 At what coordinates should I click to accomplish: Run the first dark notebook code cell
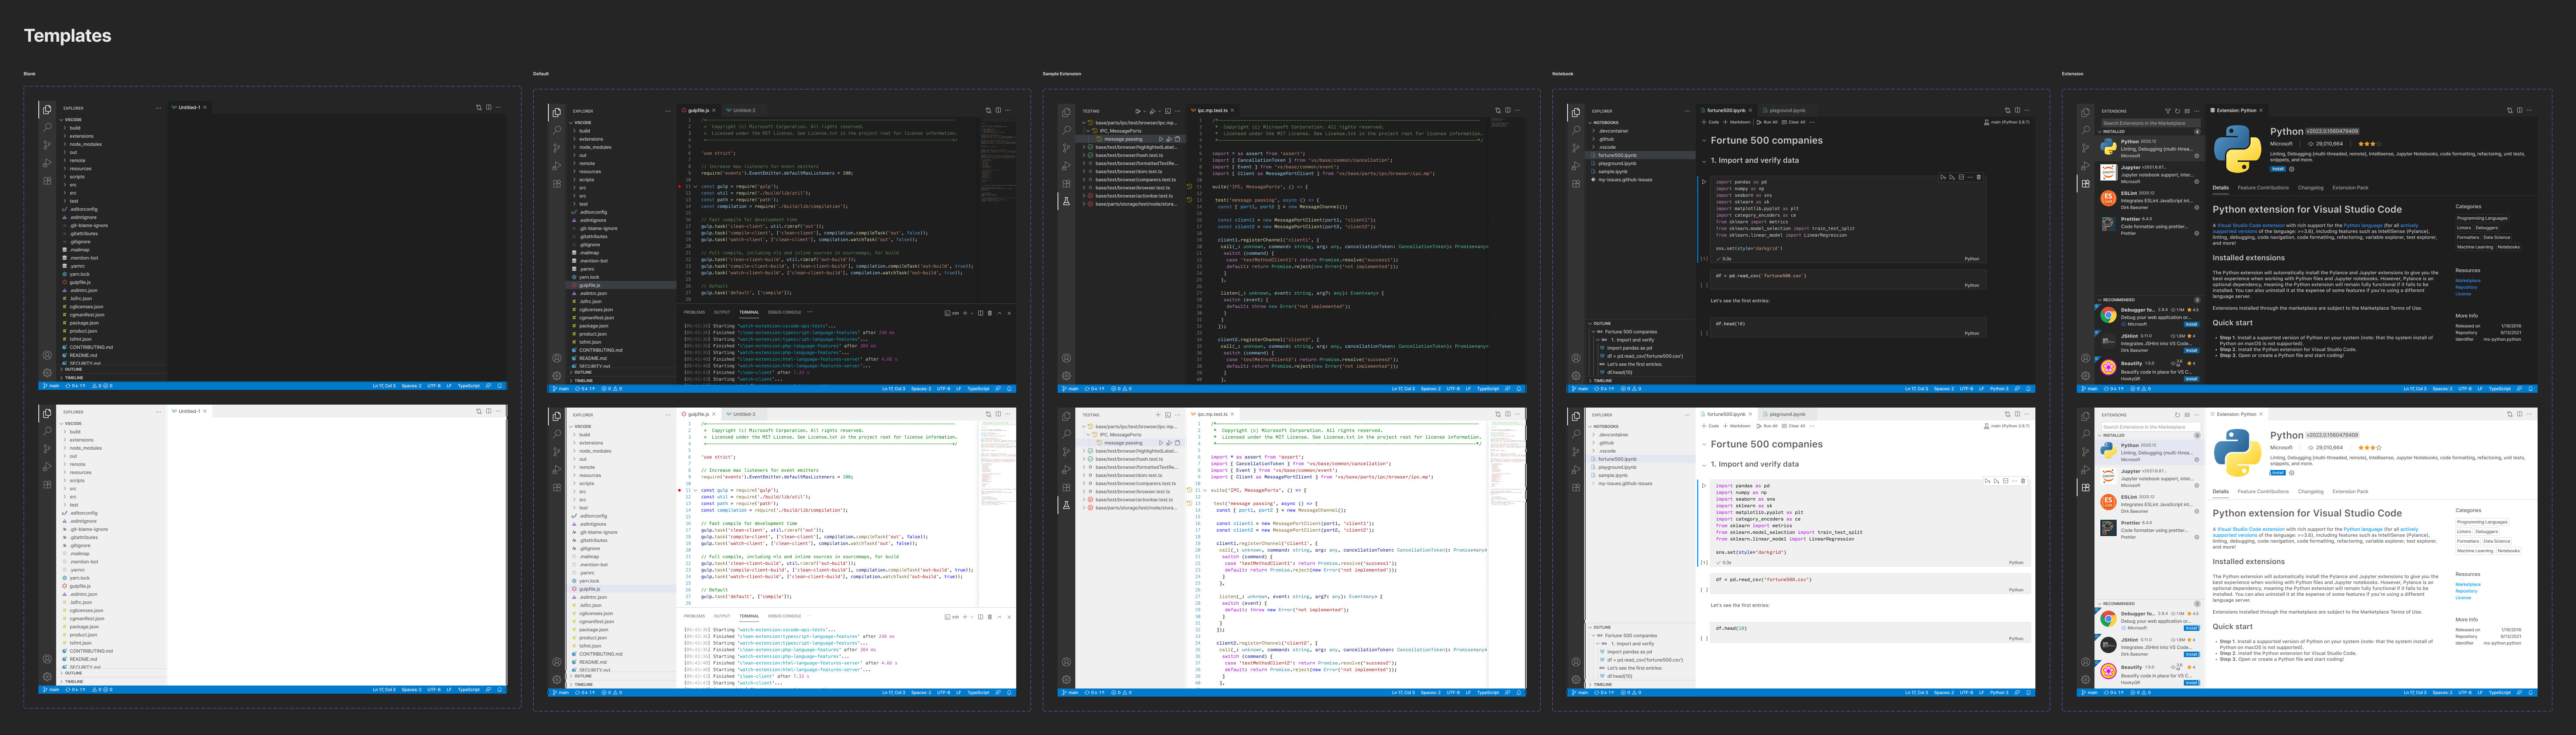point(1705,182)
